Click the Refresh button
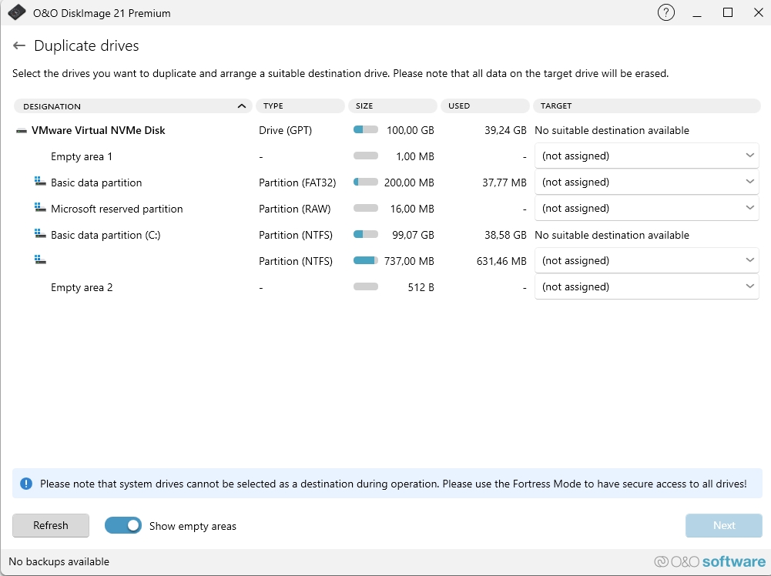The image size is (771, 576). tap(51, 526)
